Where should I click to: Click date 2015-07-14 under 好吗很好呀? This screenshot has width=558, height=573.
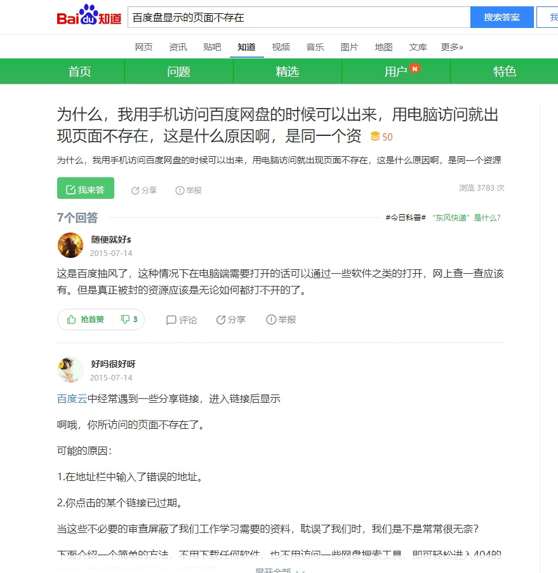click(111, 378)
